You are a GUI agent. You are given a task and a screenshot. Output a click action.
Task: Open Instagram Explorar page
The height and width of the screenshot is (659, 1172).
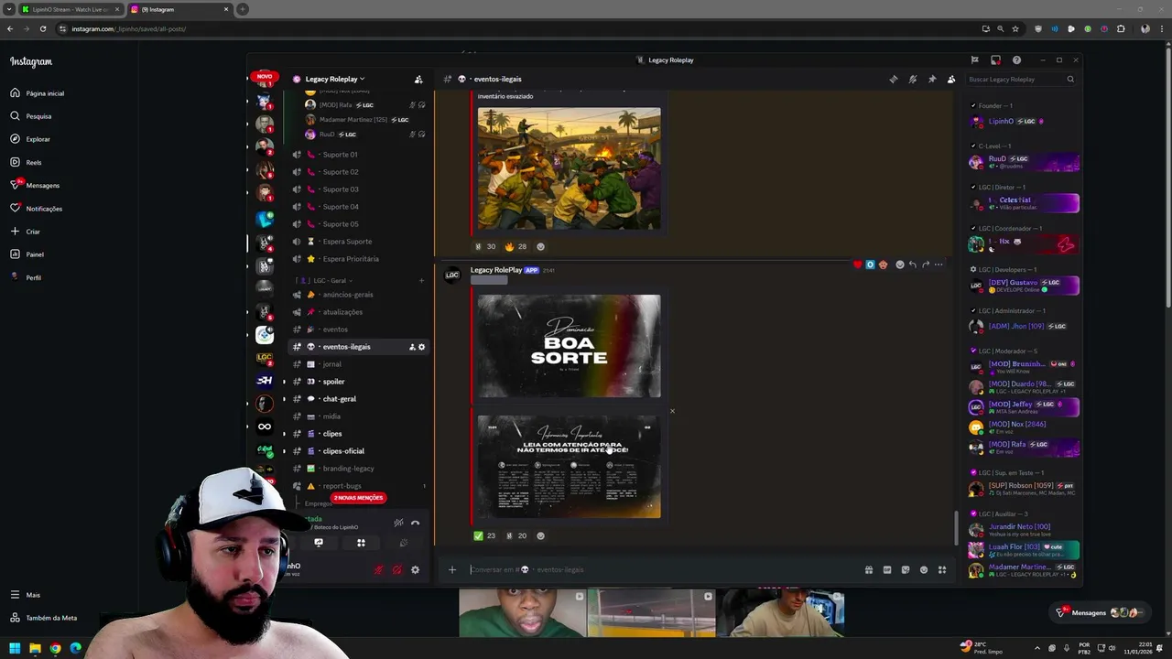click(30, 139)
